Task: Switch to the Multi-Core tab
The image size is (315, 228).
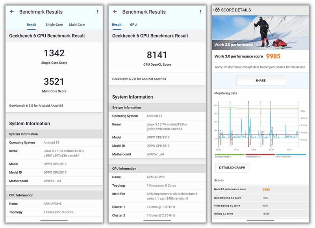Action: tap(77, 25)
